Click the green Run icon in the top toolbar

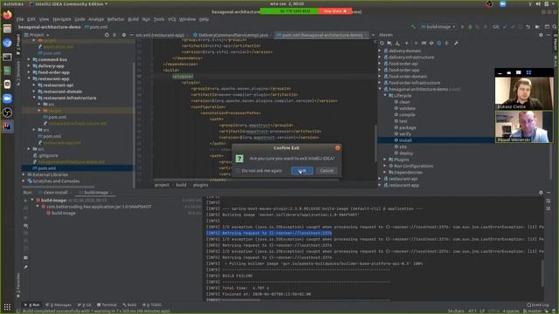463,27
